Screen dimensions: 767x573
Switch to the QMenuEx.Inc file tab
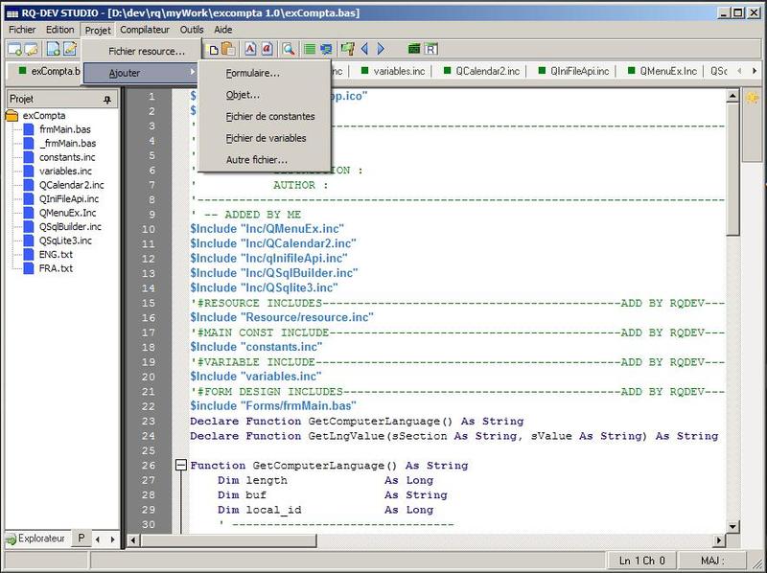pos(662,71)
